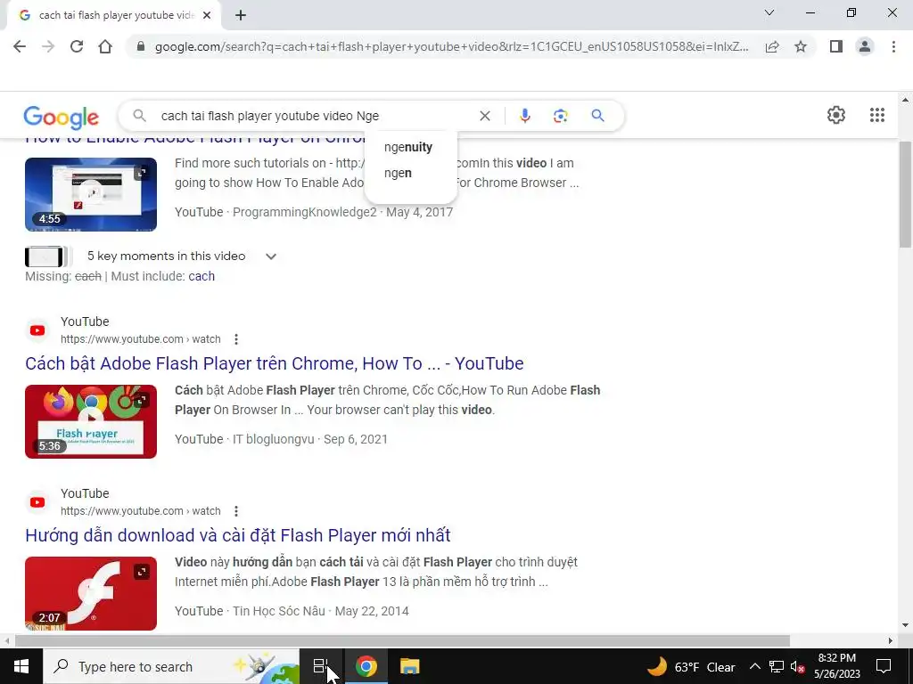913x684 pixels.
Task: Choose the 'ngenuity' suggestion
Action: [x=410, y=147]
